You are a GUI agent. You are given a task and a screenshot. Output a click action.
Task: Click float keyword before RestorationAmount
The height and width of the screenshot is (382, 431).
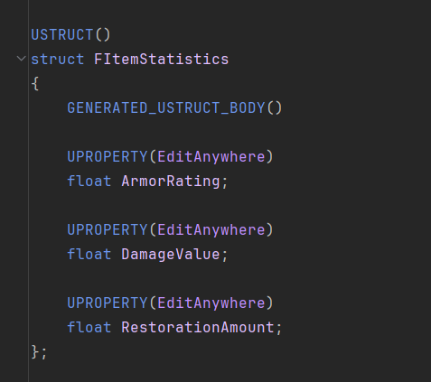(x=89, y=328)
